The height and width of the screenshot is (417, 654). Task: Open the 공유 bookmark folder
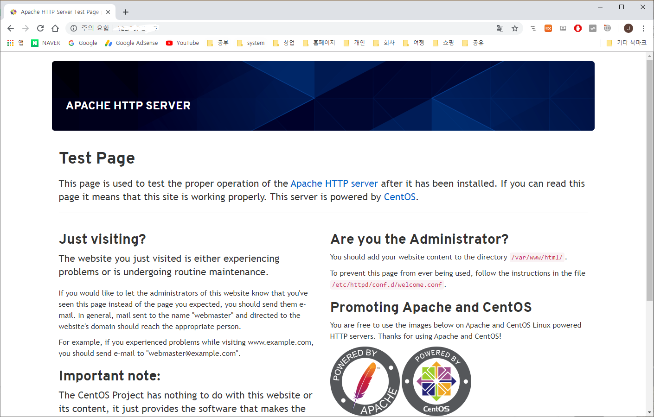point(473,43)
